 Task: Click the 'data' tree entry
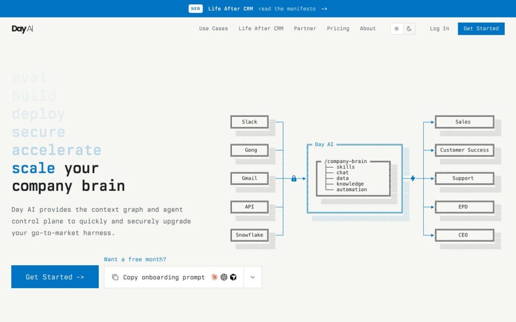pyautogui.click(x=342, y=178)
